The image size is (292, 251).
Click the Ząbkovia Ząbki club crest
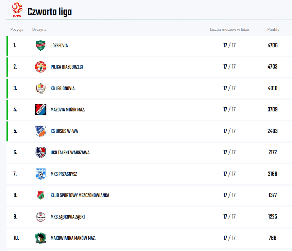pos(40,217)
